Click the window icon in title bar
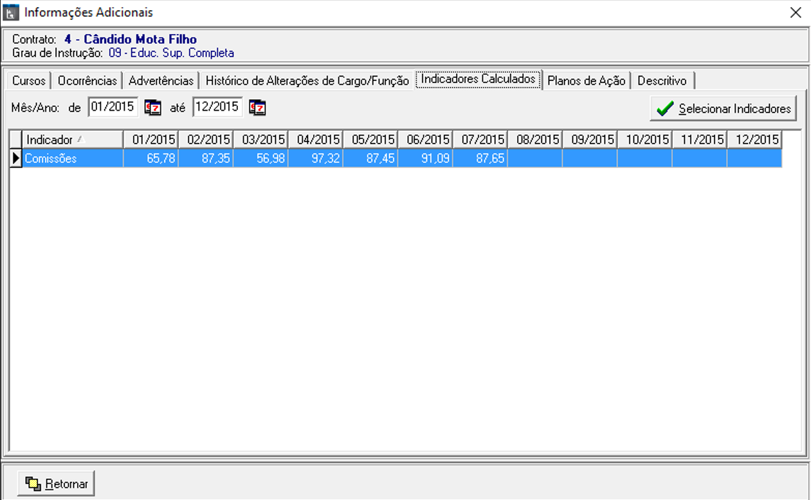The height and width of the screenshot is (500, 811). [x=11, y=13]
